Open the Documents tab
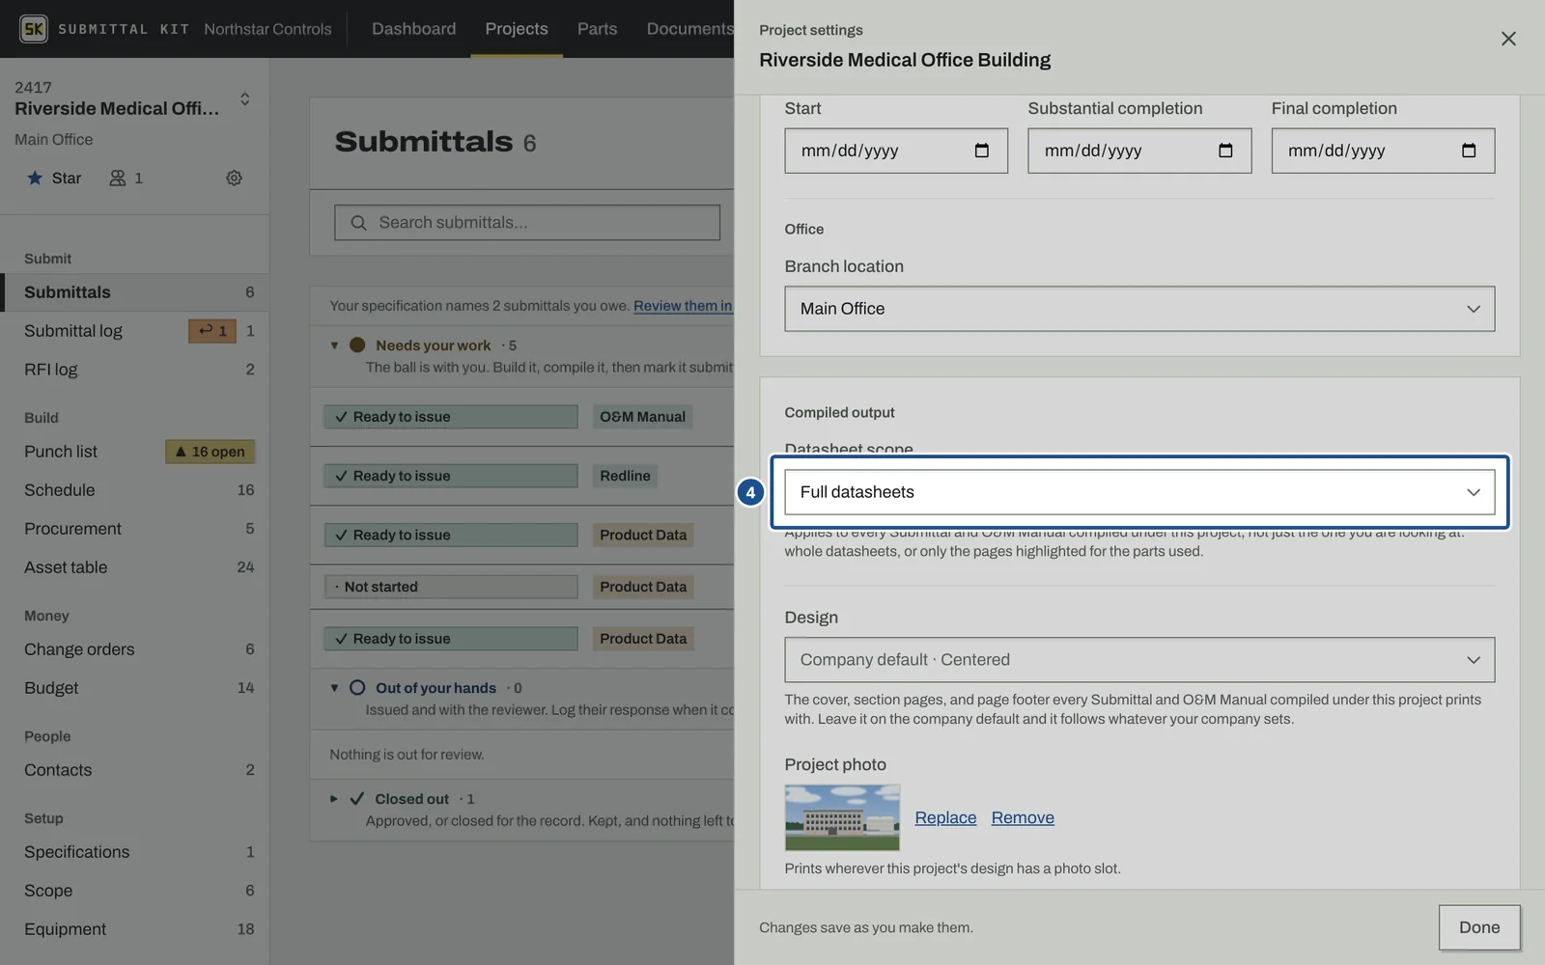1545x965 pixels. pyautogui.click(x=688, y=29)
